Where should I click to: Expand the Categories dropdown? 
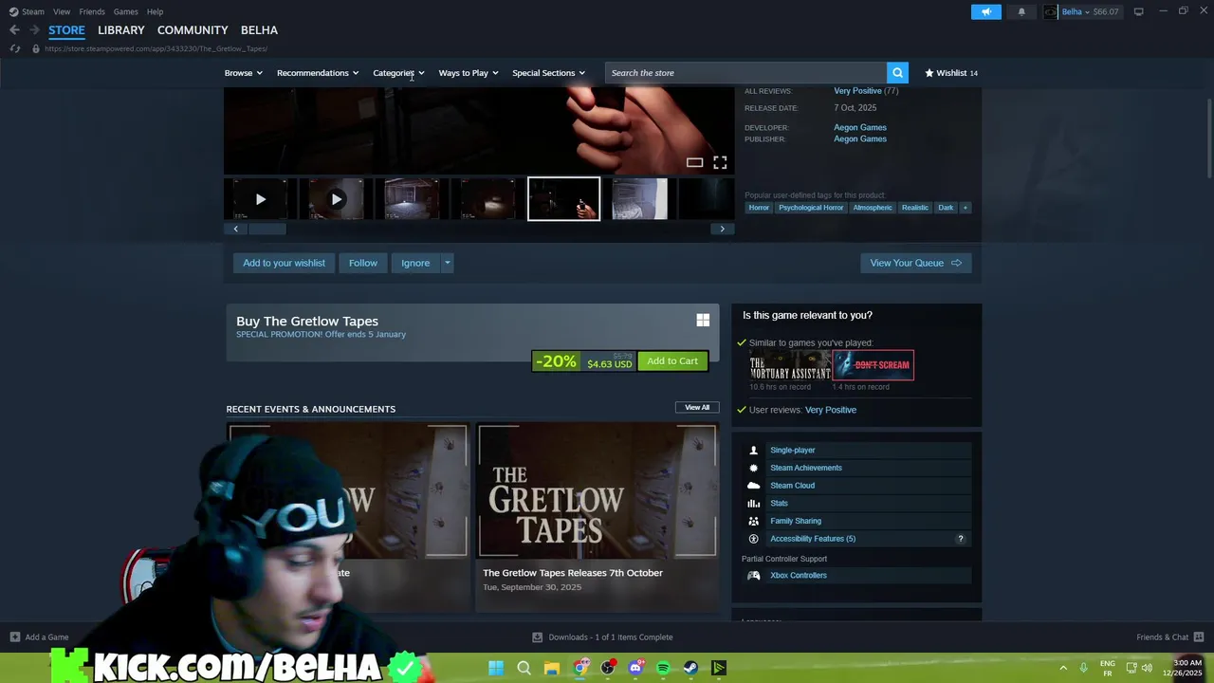point(398,73)
